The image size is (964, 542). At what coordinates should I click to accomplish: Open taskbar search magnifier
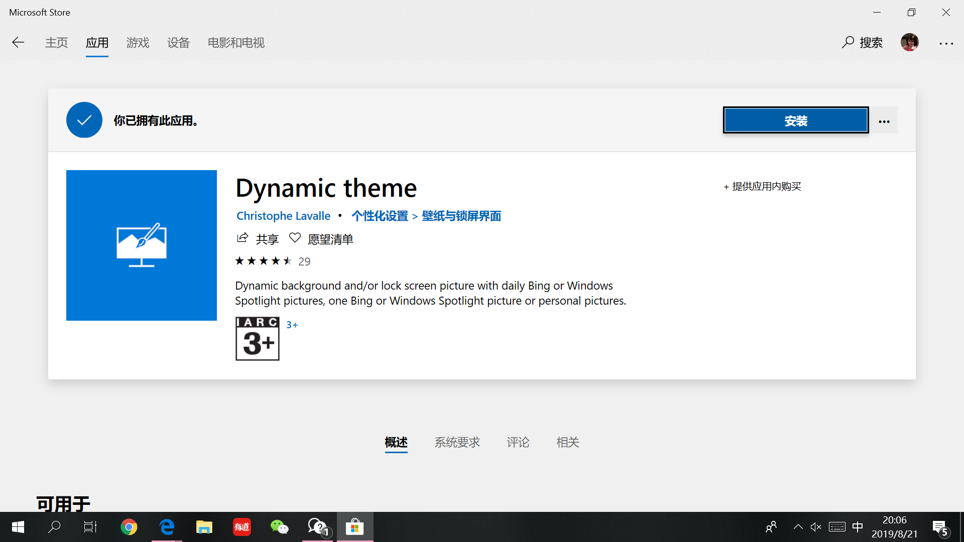coord(54,527)
